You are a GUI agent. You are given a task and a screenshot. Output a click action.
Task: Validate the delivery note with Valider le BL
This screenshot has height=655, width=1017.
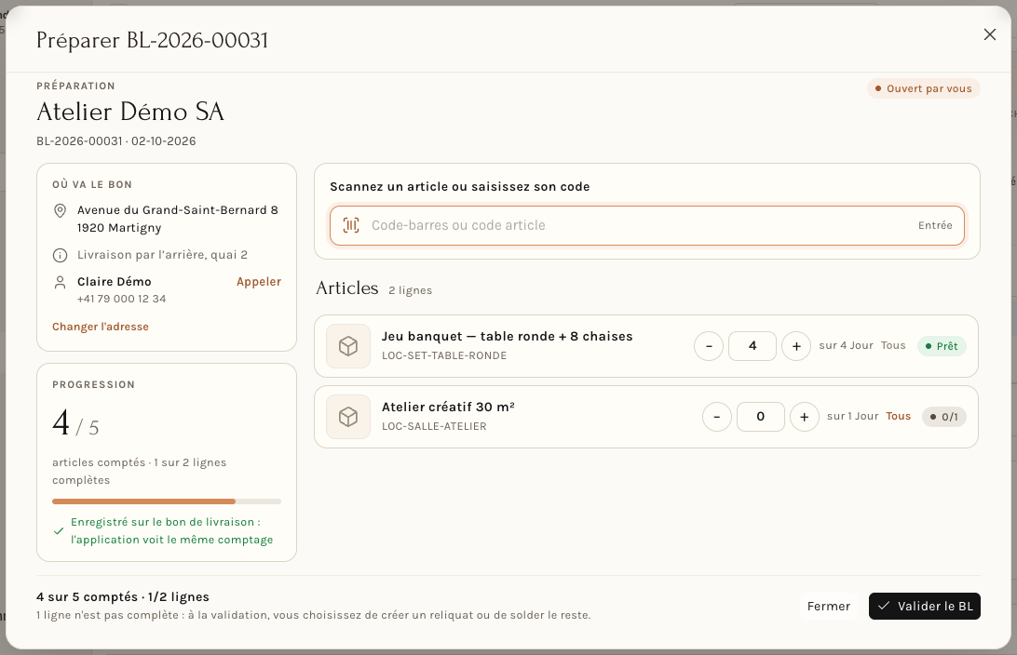[924, 607]
